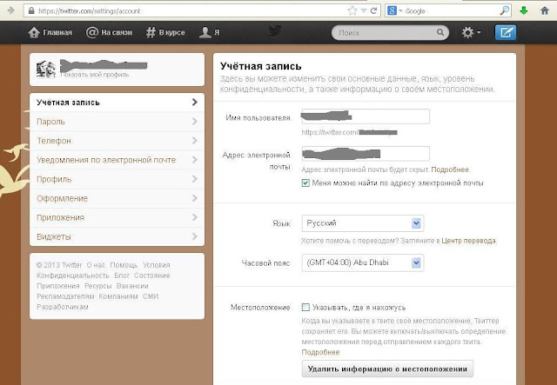Open Центр перевода link

coord(468,241)
